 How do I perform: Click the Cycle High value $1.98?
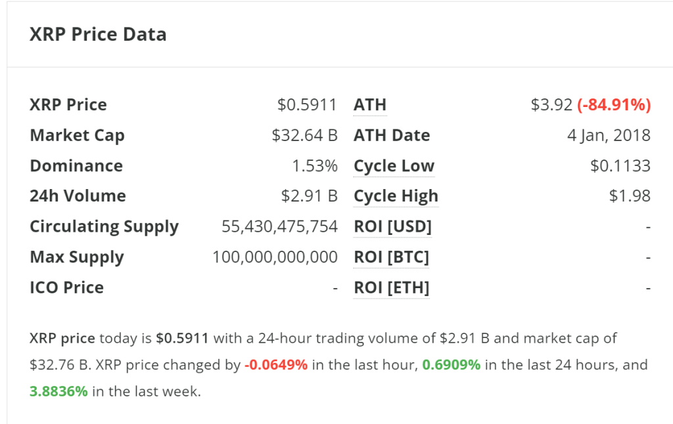coord(631,196)
